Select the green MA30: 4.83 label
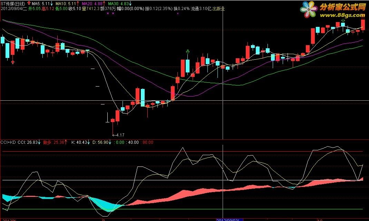 (x=118, y=3)
